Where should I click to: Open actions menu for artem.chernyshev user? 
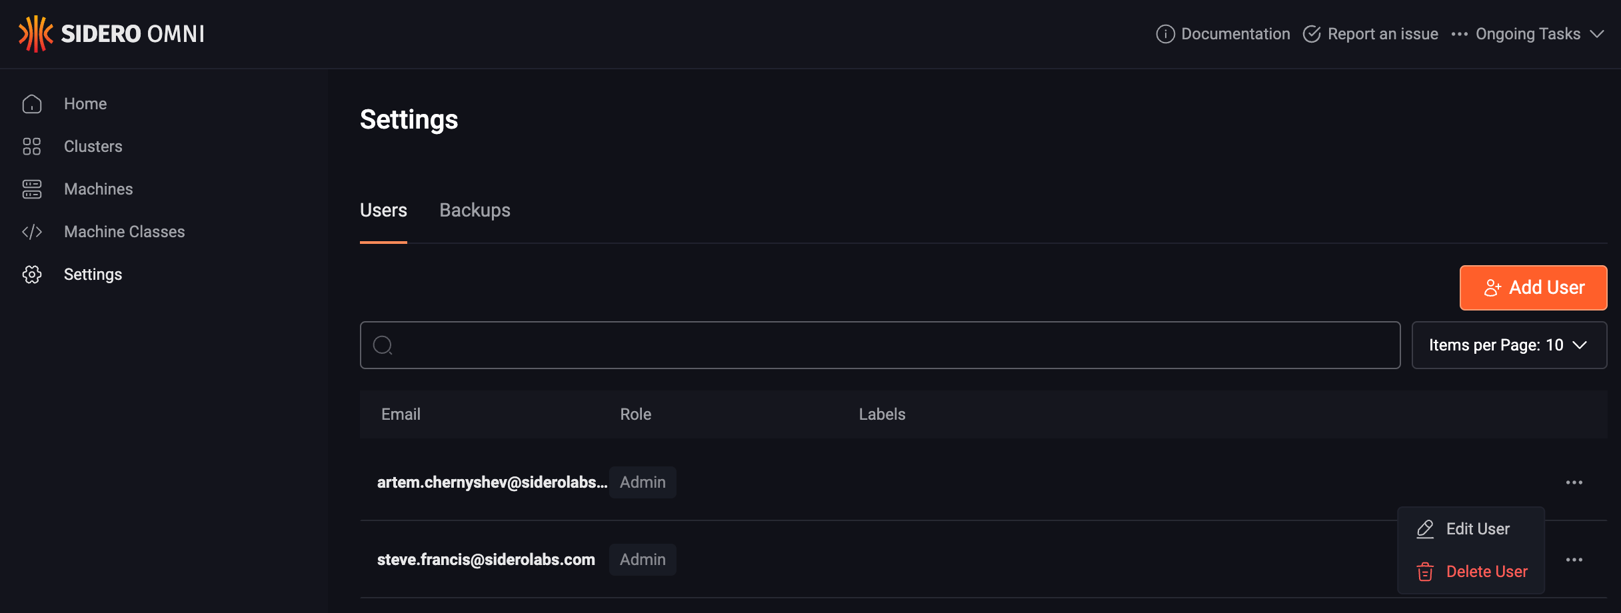point(1574,482)
